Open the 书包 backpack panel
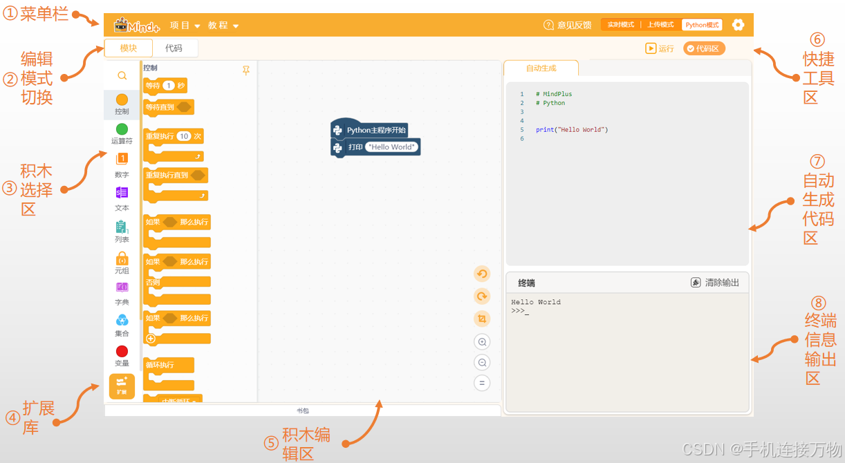The height and width of the screenshot is (463, 845). click(303, 410)
